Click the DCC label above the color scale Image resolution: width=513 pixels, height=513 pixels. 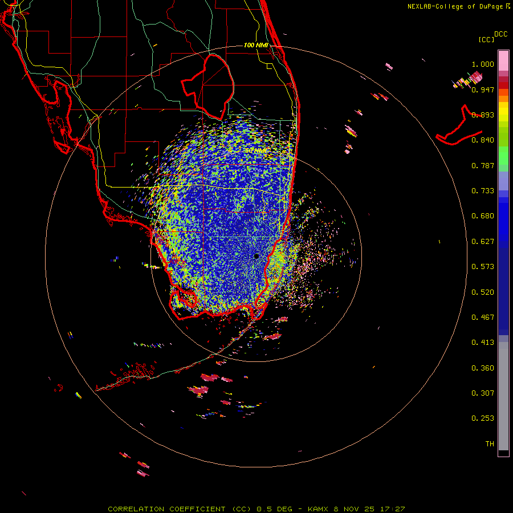click(500, 34)
